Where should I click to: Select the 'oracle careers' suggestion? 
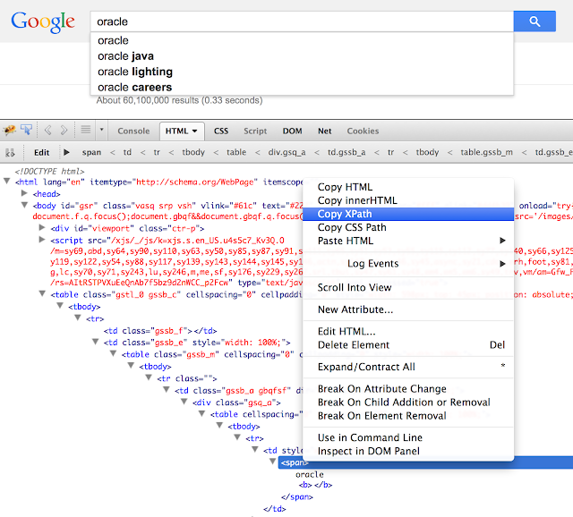[x=302, y=88]
